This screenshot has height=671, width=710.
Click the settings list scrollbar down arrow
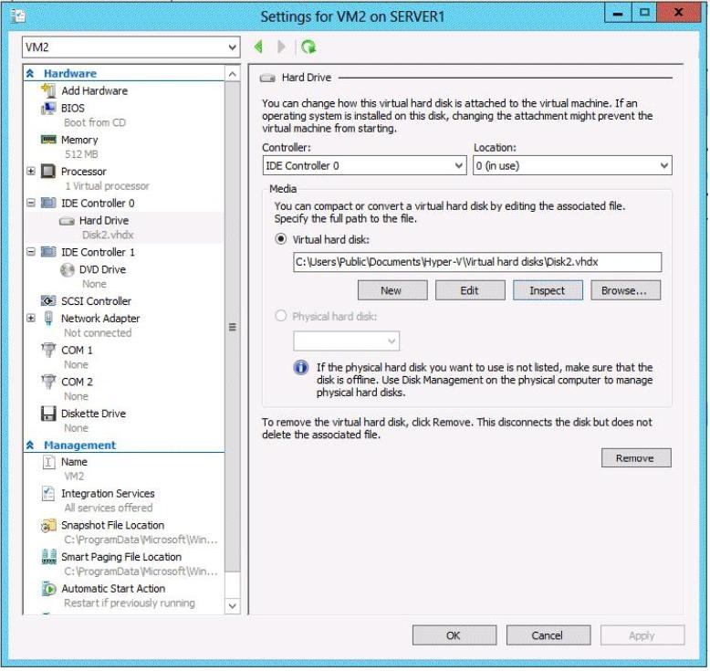click(x=231, y=604)
